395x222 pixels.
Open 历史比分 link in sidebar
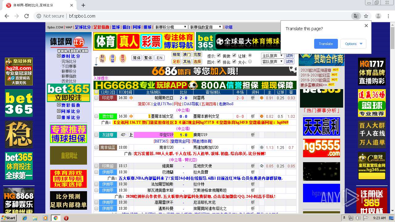click(69, 81)
